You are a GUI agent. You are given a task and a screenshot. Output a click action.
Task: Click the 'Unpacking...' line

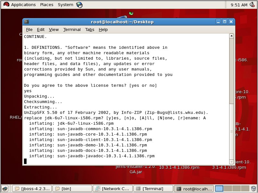point(39,96)
